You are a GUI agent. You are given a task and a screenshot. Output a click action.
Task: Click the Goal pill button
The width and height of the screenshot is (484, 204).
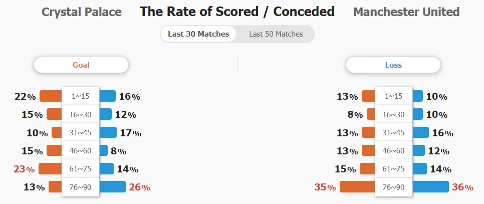pos(81,65)
